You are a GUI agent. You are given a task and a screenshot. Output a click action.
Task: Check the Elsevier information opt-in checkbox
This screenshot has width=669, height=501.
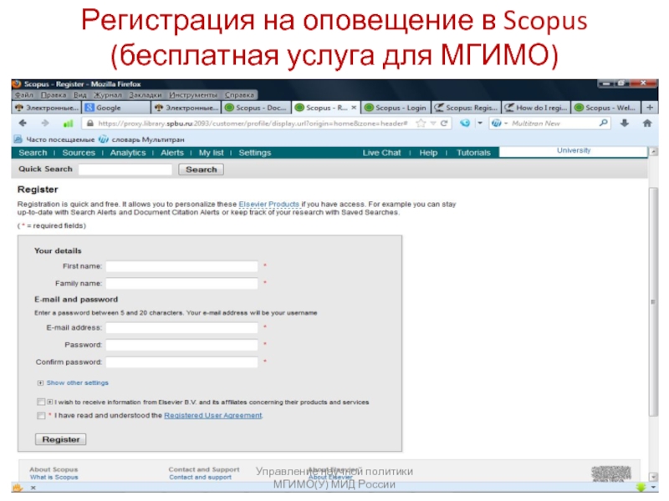(41, 402)
